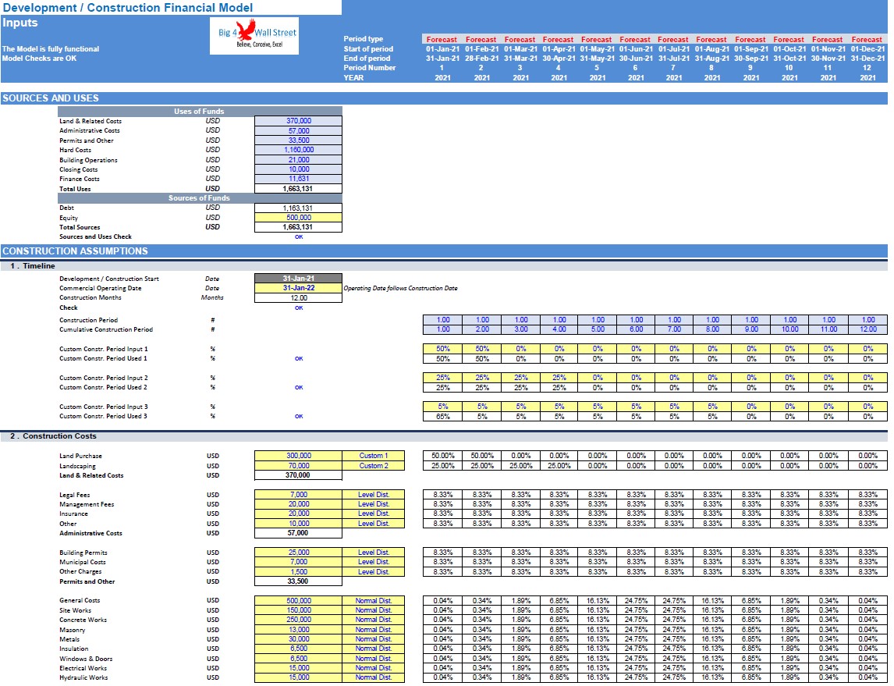This screenshot has height=686, width=894.
Task: Click the 'Sources of Funds' table header
Action: click(200, 198)
